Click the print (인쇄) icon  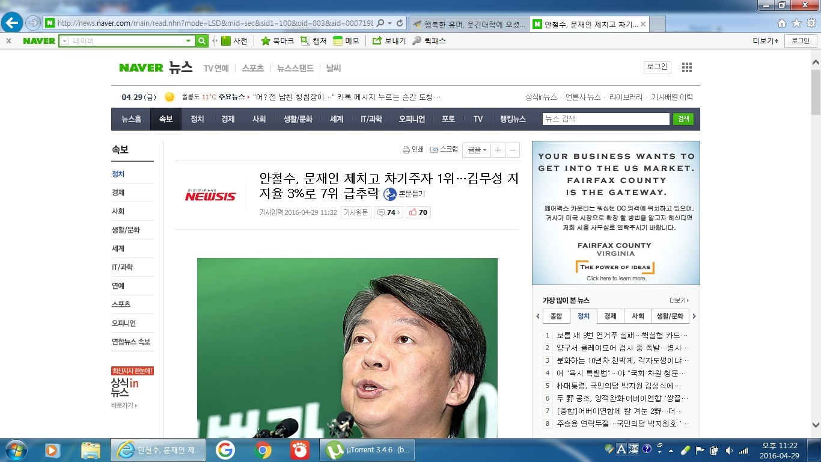pos(406,150)
